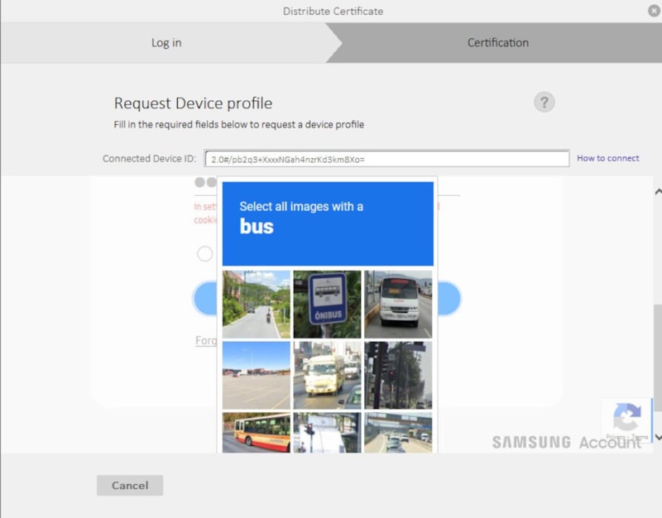The image size is (662, 518).
Task: Click the vertical scrollbar thumb
Action: coord(658,356)
